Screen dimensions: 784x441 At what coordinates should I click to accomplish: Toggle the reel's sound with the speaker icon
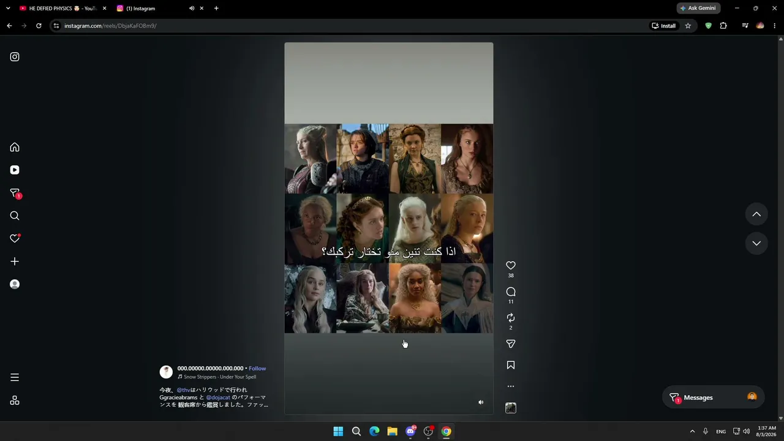pos(481,402)
